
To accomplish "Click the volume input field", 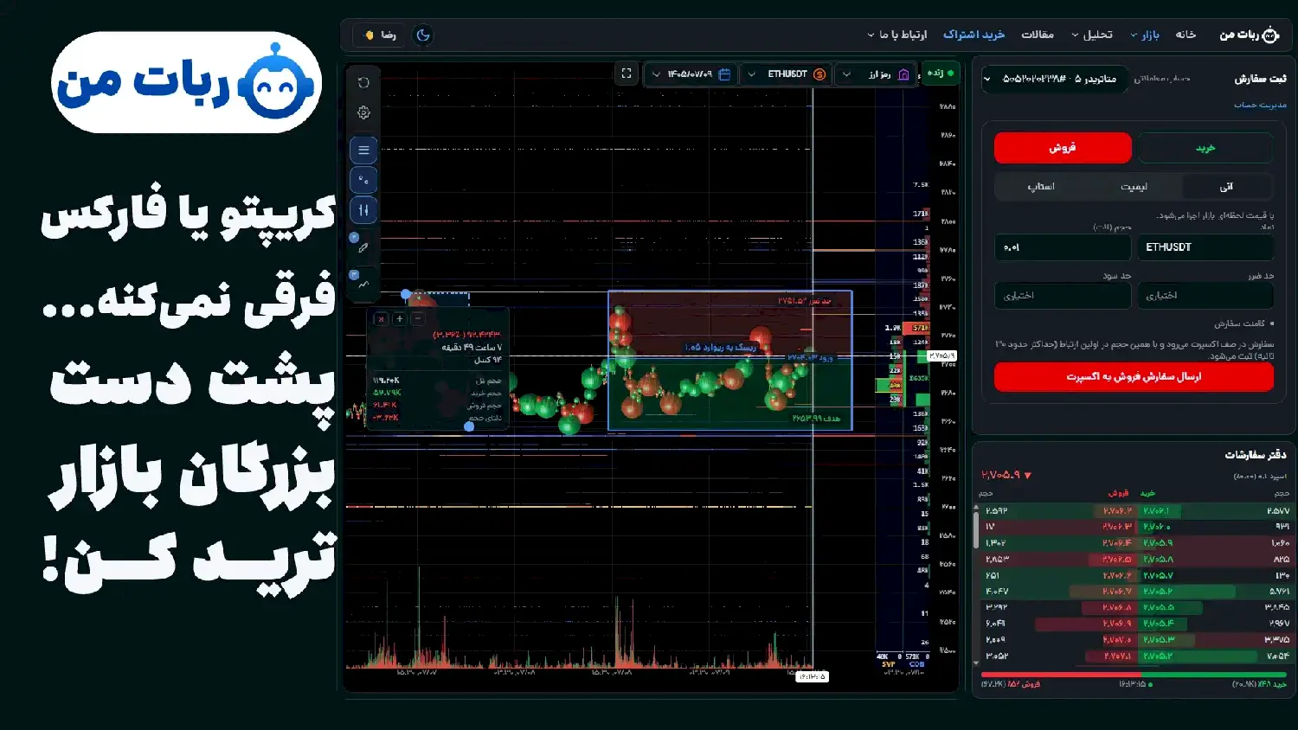I will (1063, 247).
